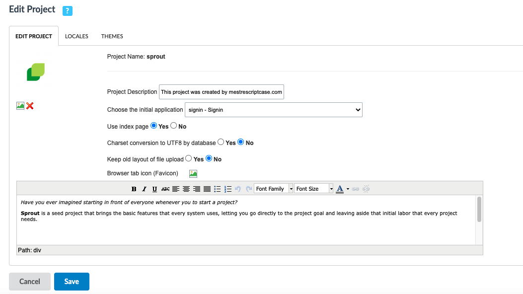Insert a hyperlink using the link icon
523x294 pixels.
(356, 189)
